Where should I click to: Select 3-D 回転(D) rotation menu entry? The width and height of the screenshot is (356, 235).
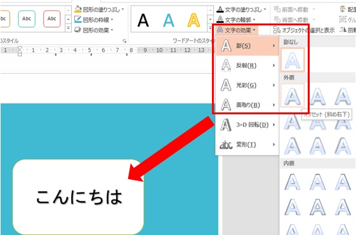pos(247,124)
